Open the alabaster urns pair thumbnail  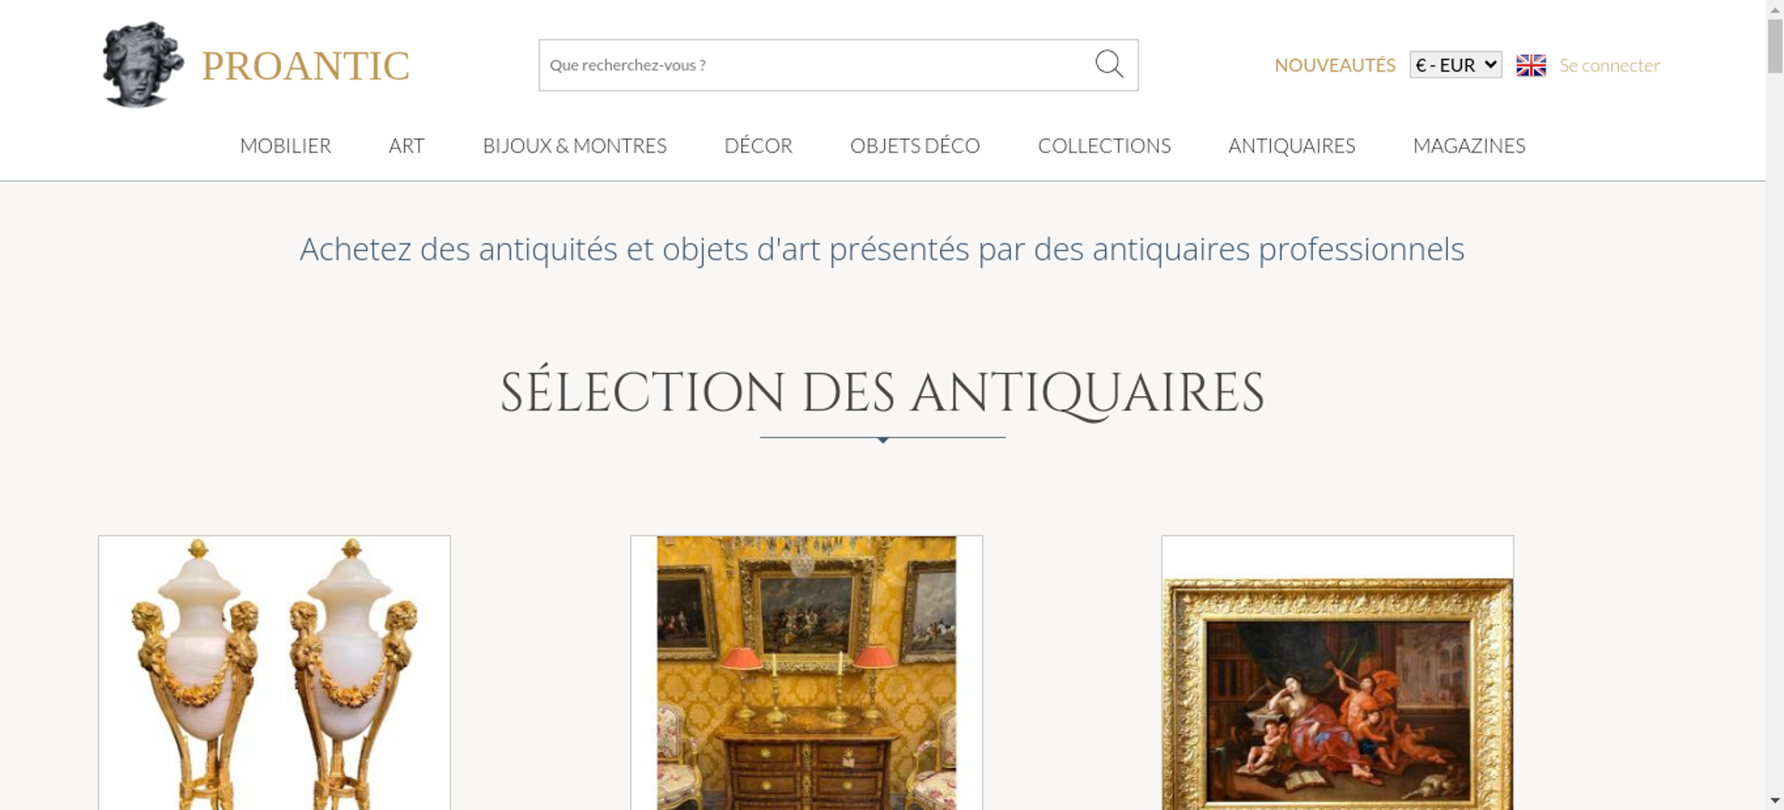click(275, 673)
